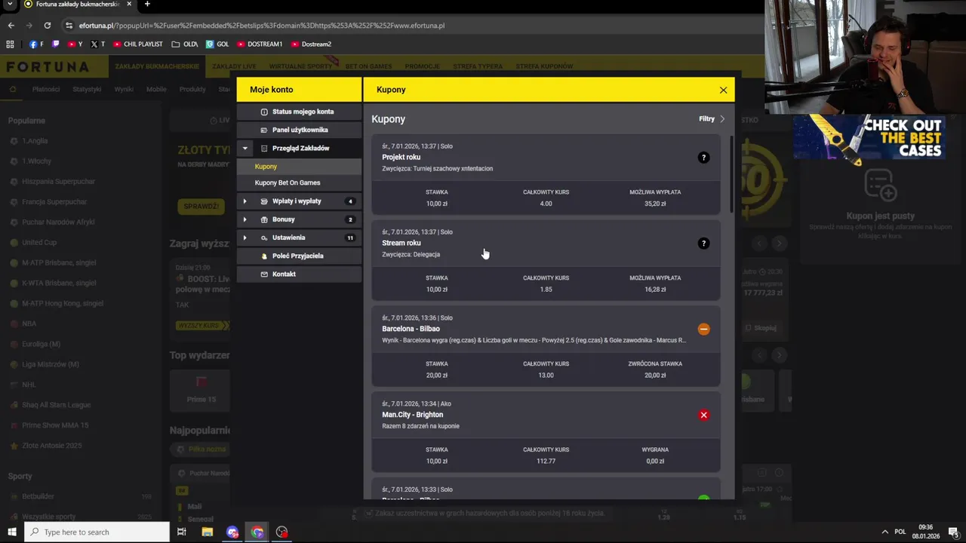
Task: Open the CHIL PLAYLIST bookmark
Action: click(137, 44)
